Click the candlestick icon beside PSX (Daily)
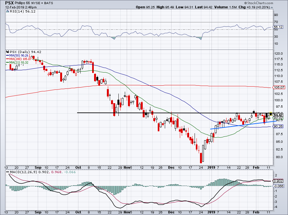Image resolution: width=288 pixels, height=215 pixels. (8, 52)
